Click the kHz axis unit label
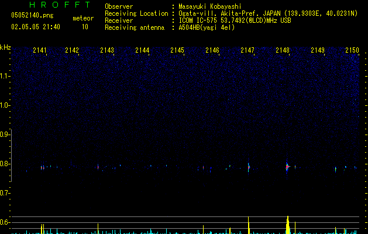The image size is (368, 234). (x=5, y=47)
